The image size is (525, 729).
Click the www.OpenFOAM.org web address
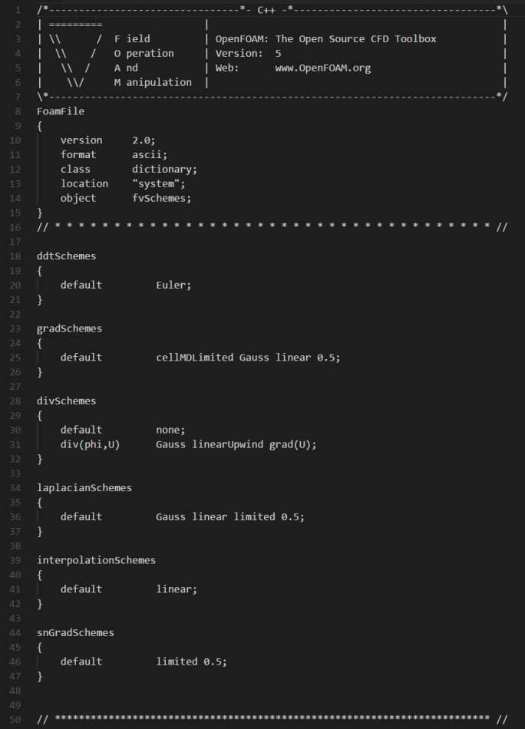322,68
